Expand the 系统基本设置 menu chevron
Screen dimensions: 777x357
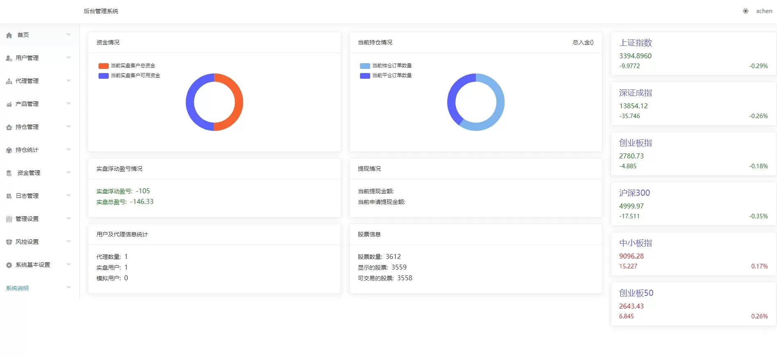[x=69, y=264]
